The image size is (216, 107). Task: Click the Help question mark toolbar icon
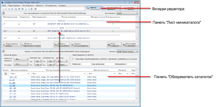click(x=36, y=9)
